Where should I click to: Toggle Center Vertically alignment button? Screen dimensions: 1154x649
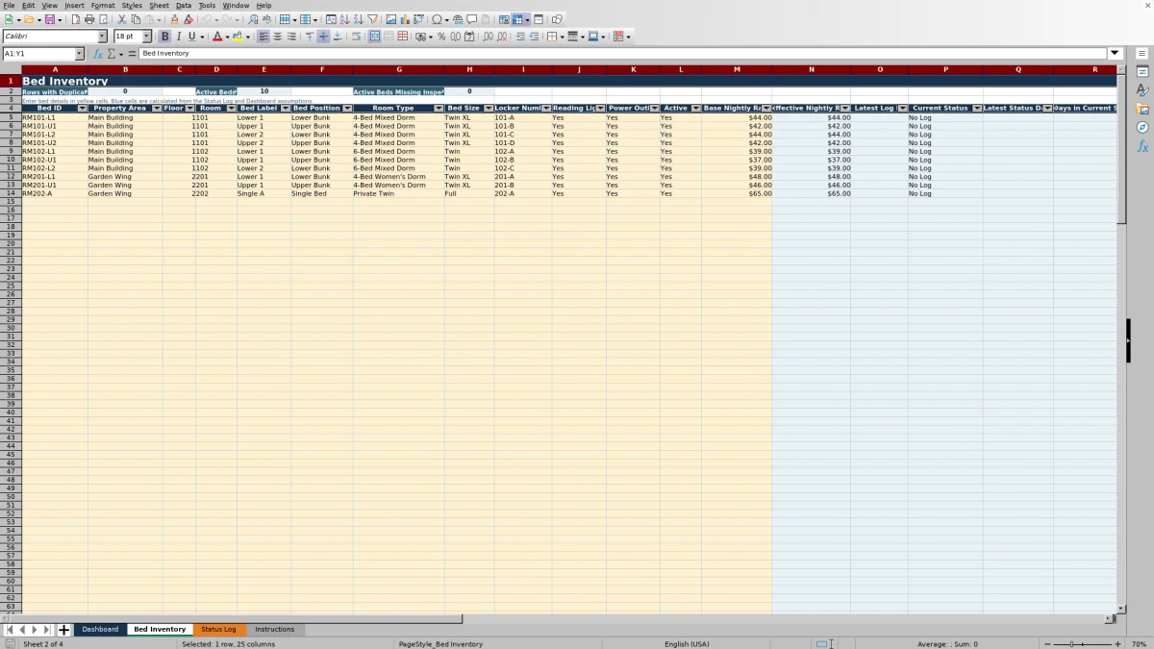coord(323,37)
